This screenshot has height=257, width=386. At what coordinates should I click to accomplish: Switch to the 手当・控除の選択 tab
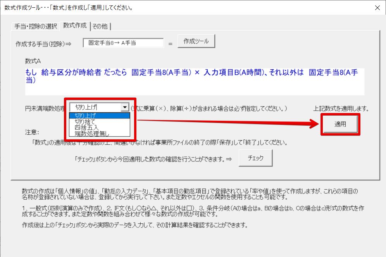pos(36,26)
